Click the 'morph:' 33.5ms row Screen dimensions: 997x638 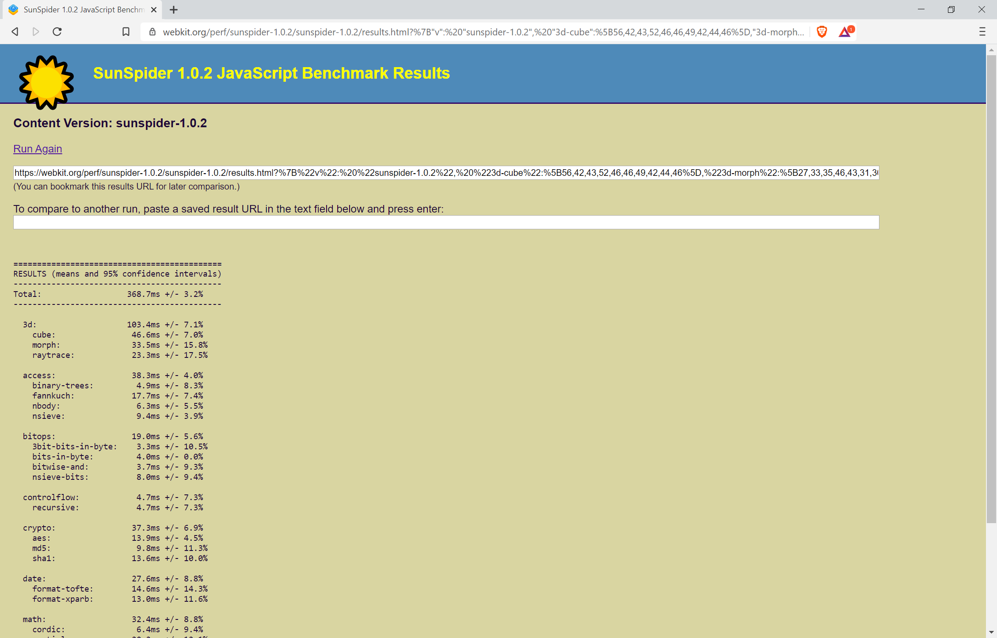tap(120, 345)
